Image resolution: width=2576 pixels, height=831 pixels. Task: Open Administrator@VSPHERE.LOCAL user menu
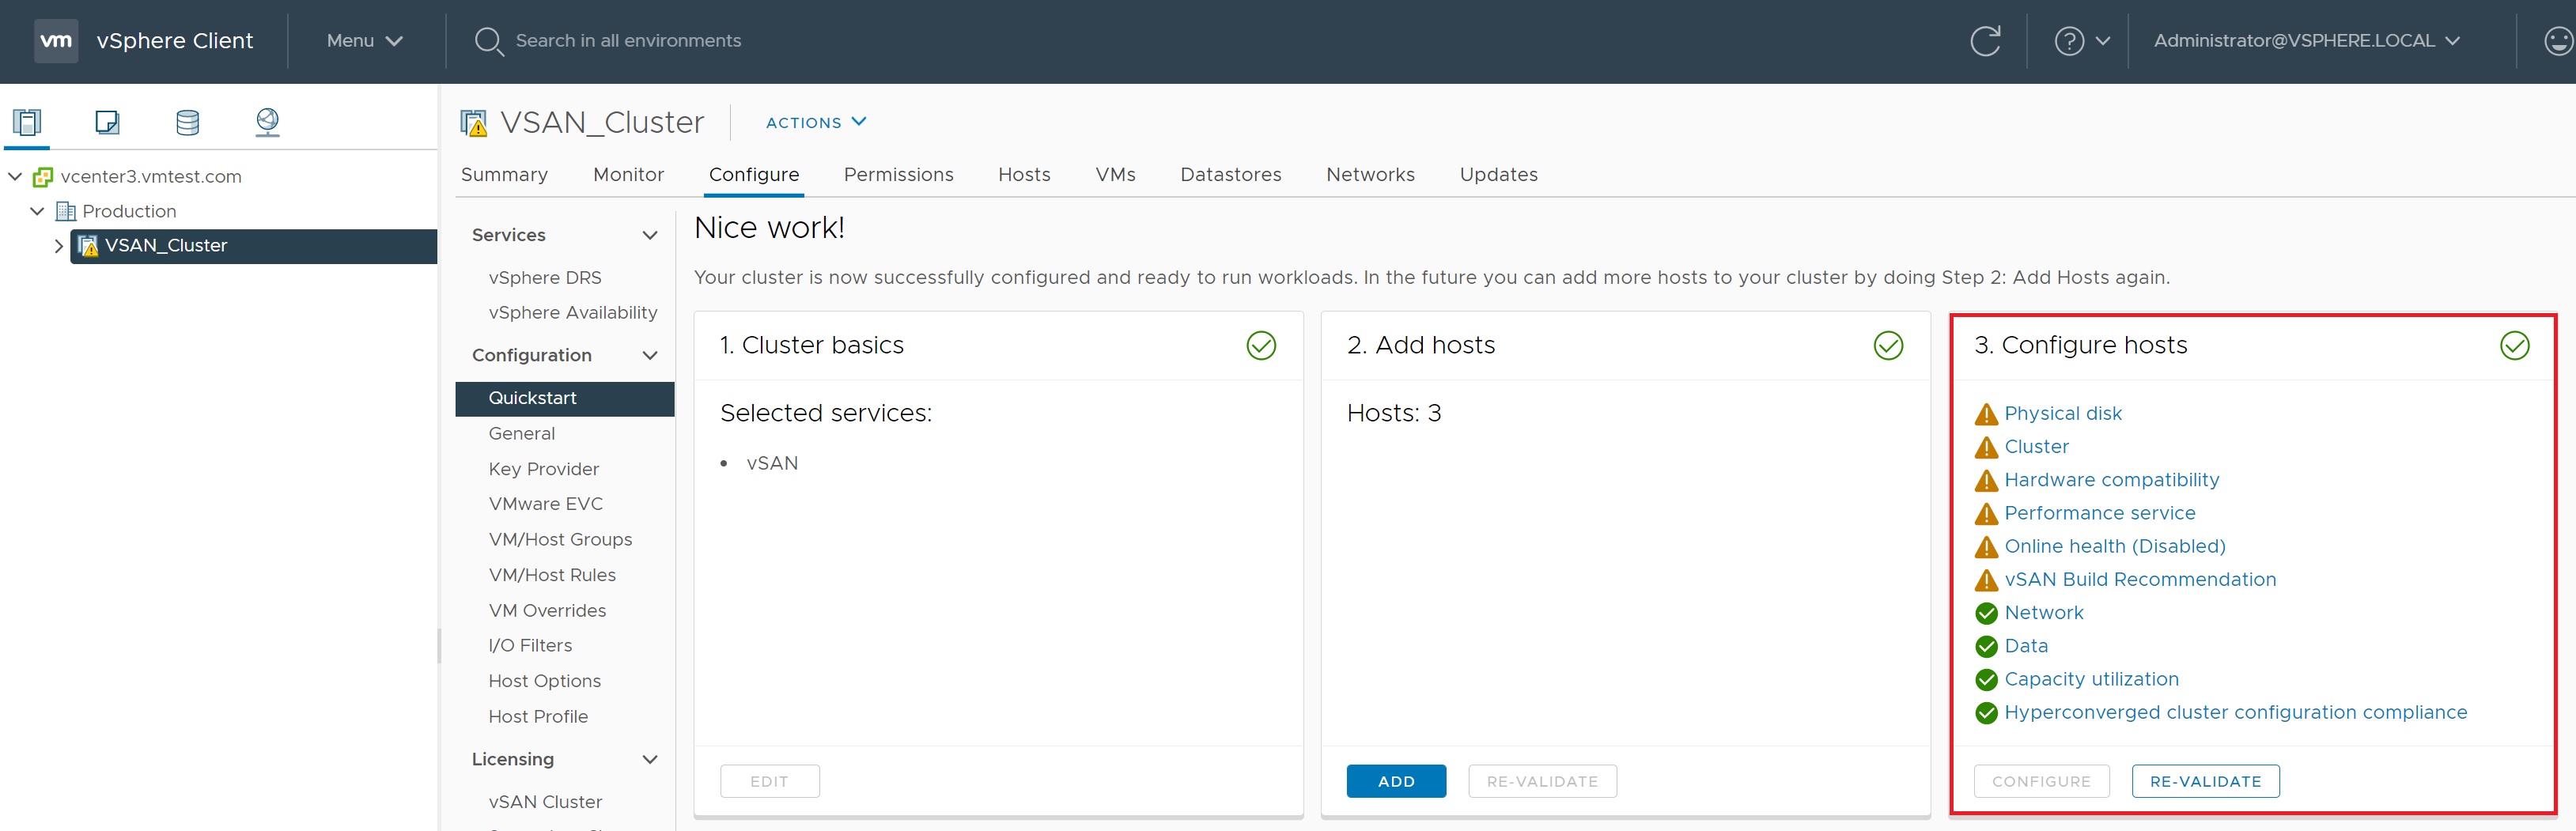pos(2305,41)
